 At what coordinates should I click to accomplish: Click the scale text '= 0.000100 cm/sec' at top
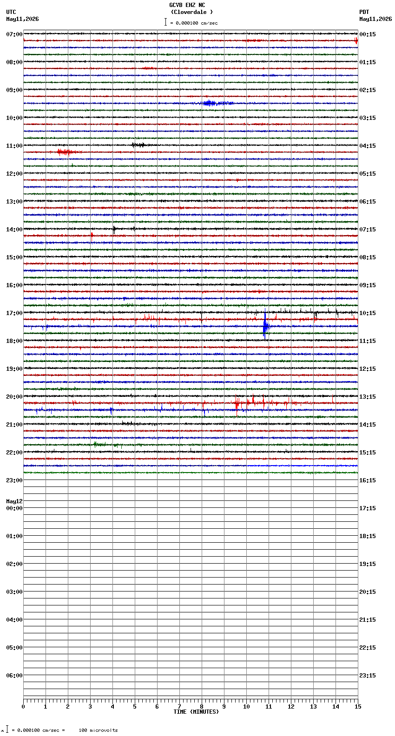(x=194, y=23)
